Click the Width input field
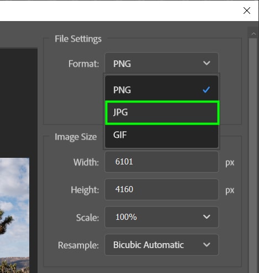Screen dimensions: 259x273 (161, 162)
